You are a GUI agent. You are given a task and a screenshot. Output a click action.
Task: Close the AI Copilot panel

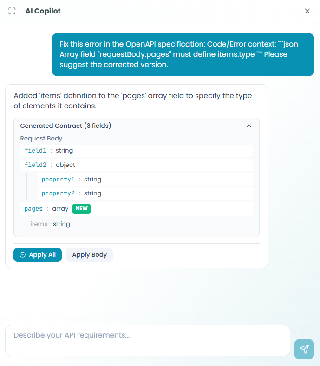pyautogui.click(x=307, y=11)
